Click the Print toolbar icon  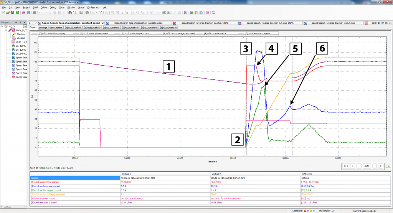pos(34,13)
